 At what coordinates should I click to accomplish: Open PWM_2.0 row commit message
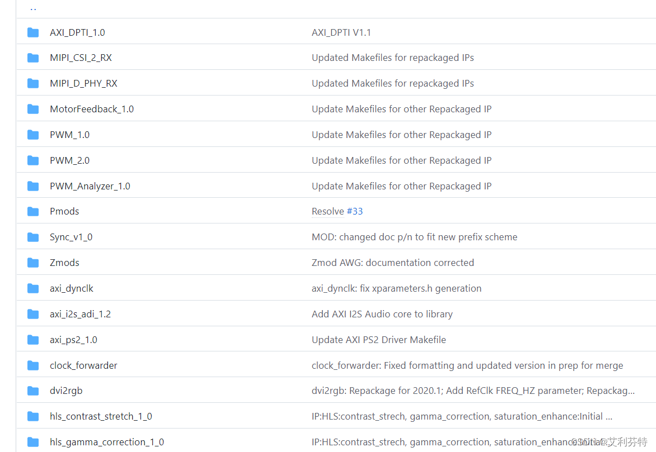(402, 160)
